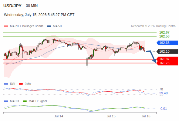Screen dimensions: 179x121
Task: Click the blue MACD legend swatch
Action: 6,101
